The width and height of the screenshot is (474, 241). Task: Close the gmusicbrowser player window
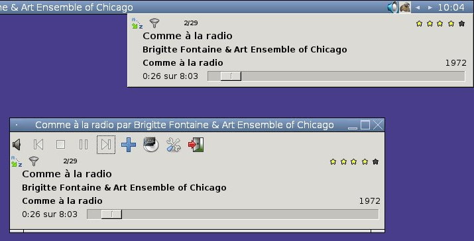[378, 125]
